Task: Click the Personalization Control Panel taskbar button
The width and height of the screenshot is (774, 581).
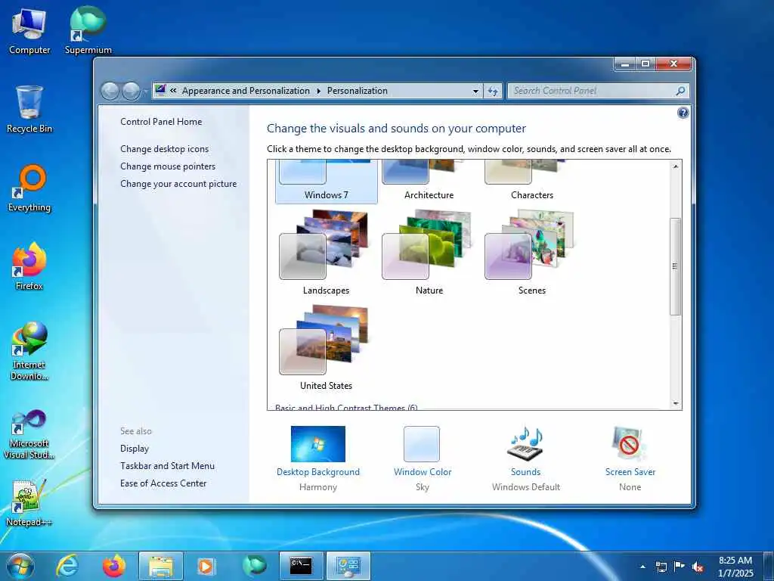Action: 348,566
